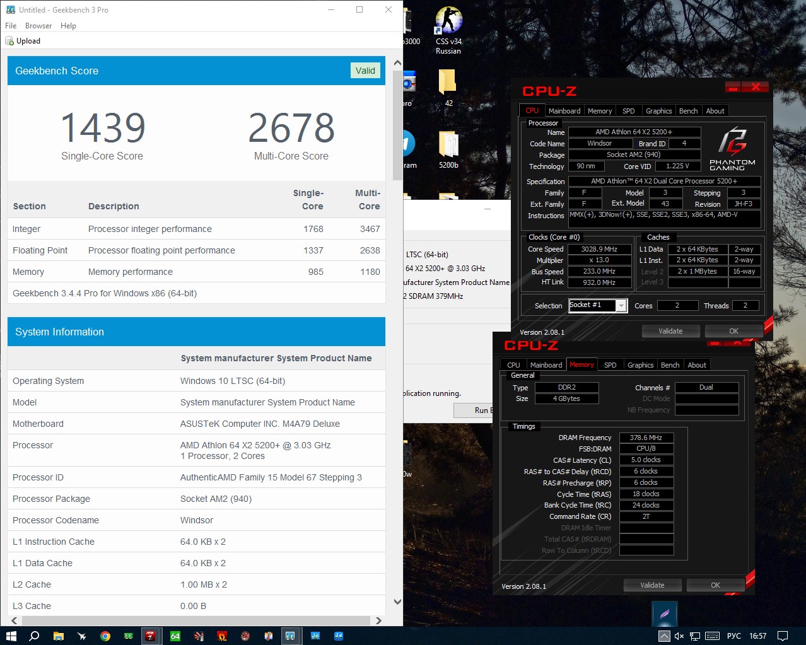Image resolution: width=806 pixels, height=645 pixels.
Task: Click the airplane icon on the taskbar
Action: pyautogui.click(x=82, y=636)
